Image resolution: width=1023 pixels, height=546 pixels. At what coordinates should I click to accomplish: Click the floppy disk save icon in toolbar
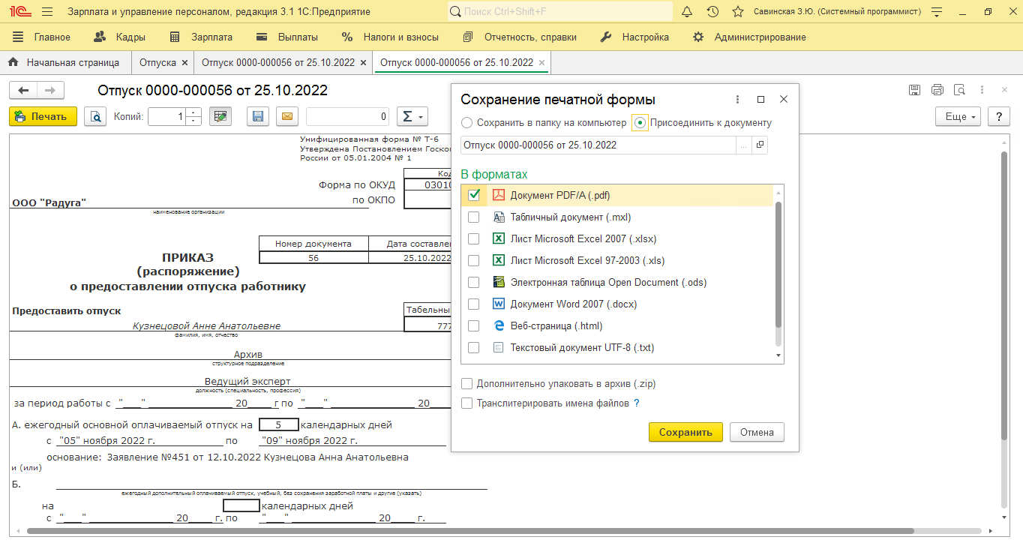coord(257,117)
